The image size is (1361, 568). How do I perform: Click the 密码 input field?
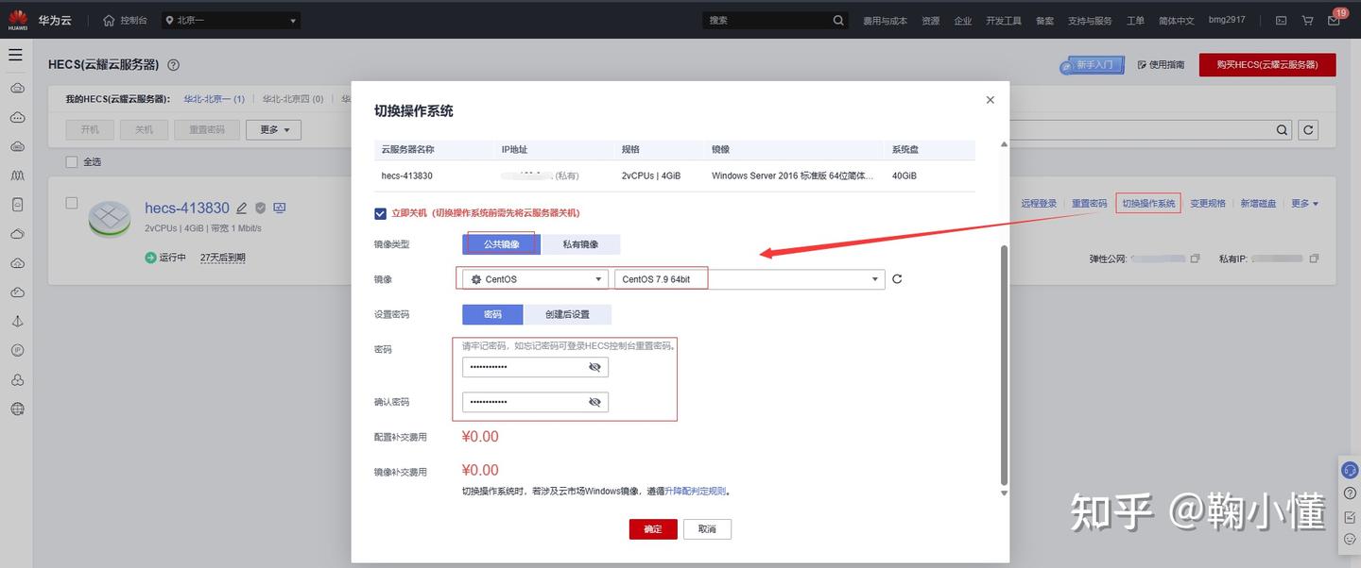pyautogui.click(x=535, y=367)
